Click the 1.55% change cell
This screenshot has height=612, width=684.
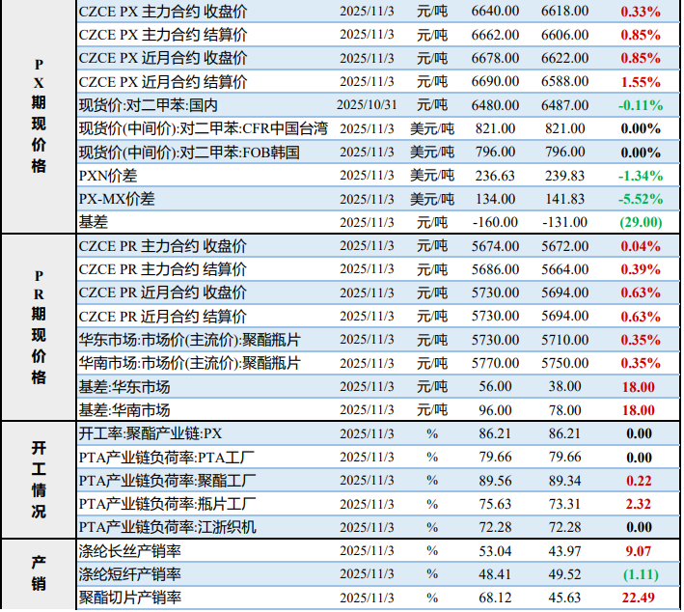pyautogui.click(x=641, y=82)
